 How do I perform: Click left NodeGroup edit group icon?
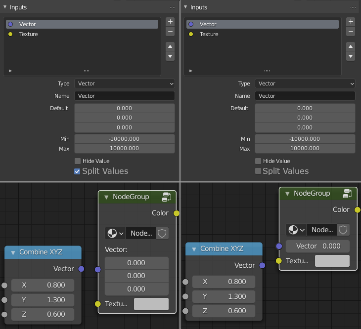(x=167, y=197)
